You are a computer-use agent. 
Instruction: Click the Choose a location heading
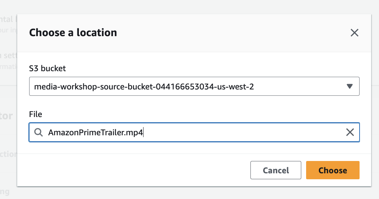point(73,33)
